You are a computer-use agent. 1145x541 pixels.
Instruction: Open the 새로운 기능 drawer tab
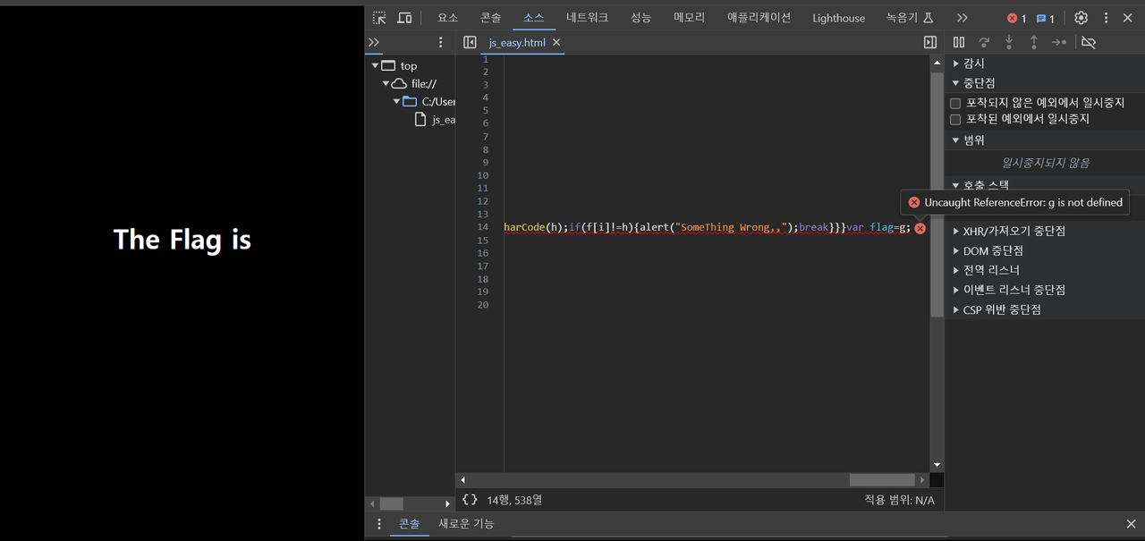coord(465,524)
